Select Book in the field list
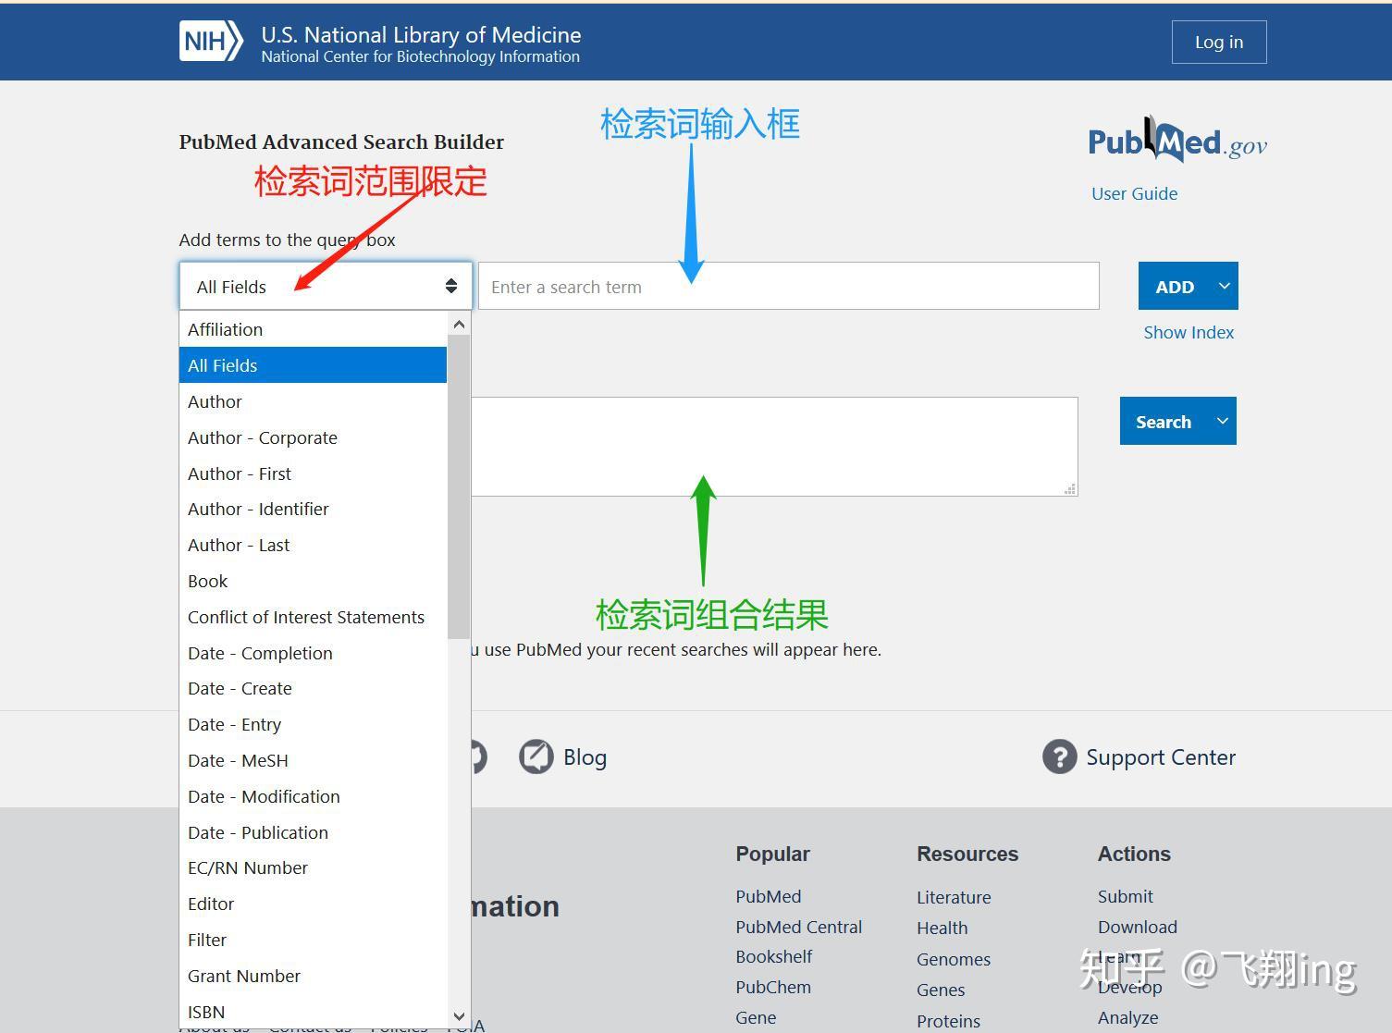The height and width of the screenshot is (1033, 1392). tap(313, 581)
